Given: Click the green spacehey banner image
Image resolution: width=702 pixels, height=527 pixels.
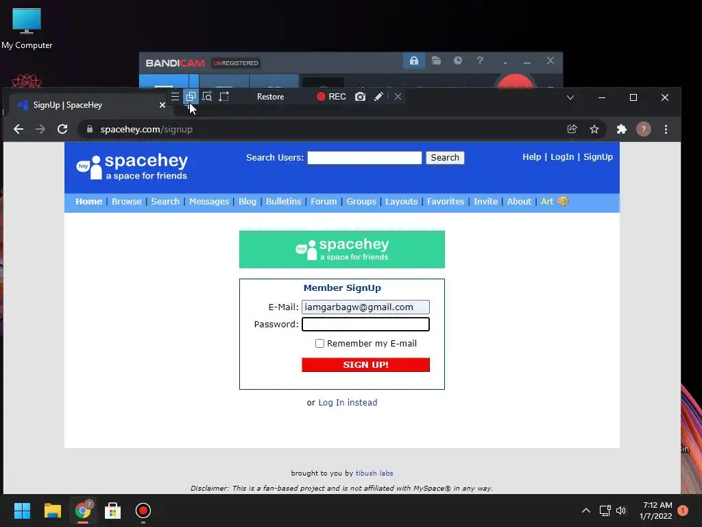Looking at the screenshot, I should coord(341,250).
